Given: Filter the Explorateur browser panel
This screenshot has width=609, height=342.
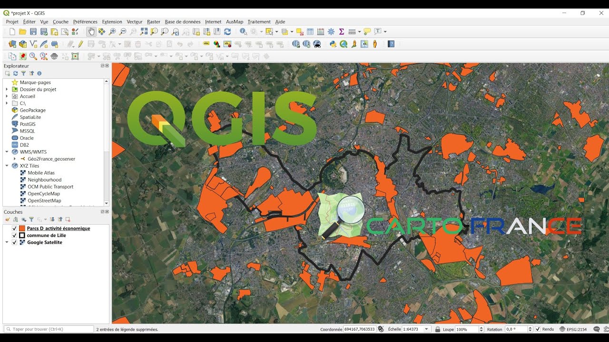Looking at the screenshot, I should tap(23, 74).
